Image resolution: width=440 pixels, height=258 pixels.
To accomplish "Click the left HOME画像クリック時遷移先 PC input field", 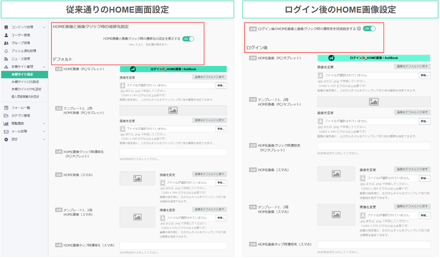I will pos(173,152).
